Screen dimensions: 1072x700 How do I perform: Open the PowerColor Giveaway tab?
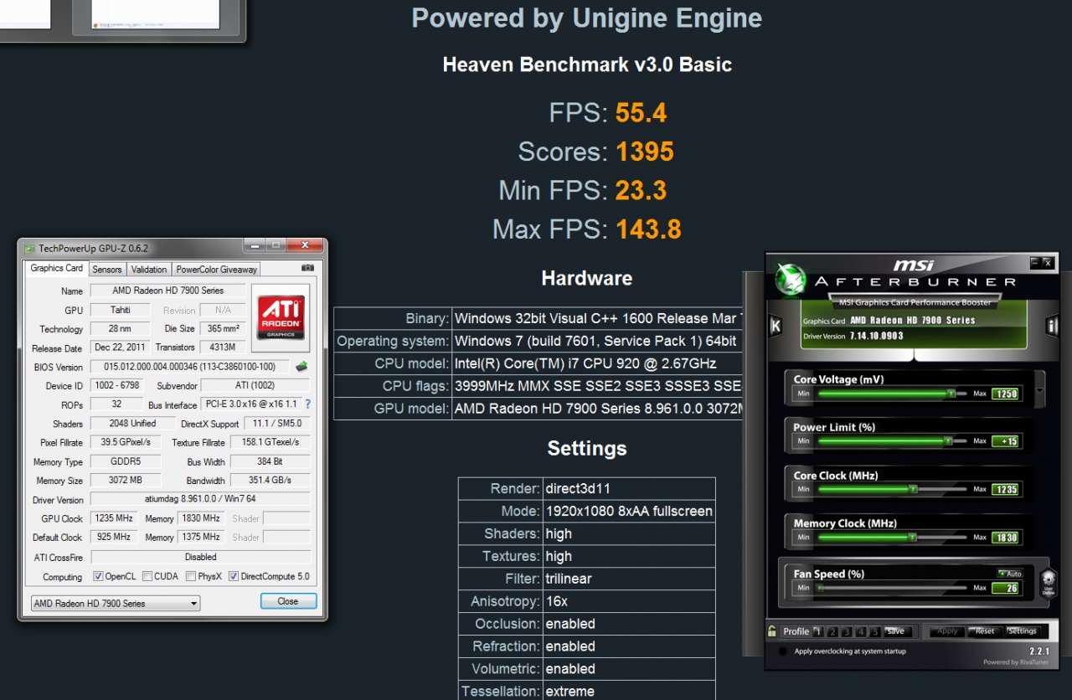click(x=217, y=269)
